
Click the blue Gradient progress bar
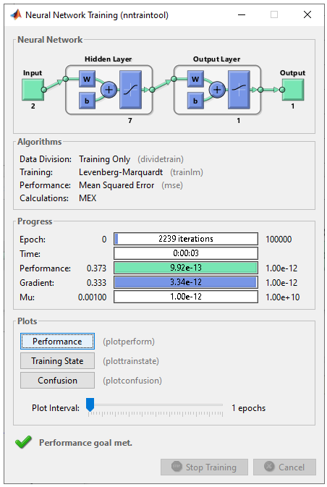pyautogui.click(x=186, y=282)
